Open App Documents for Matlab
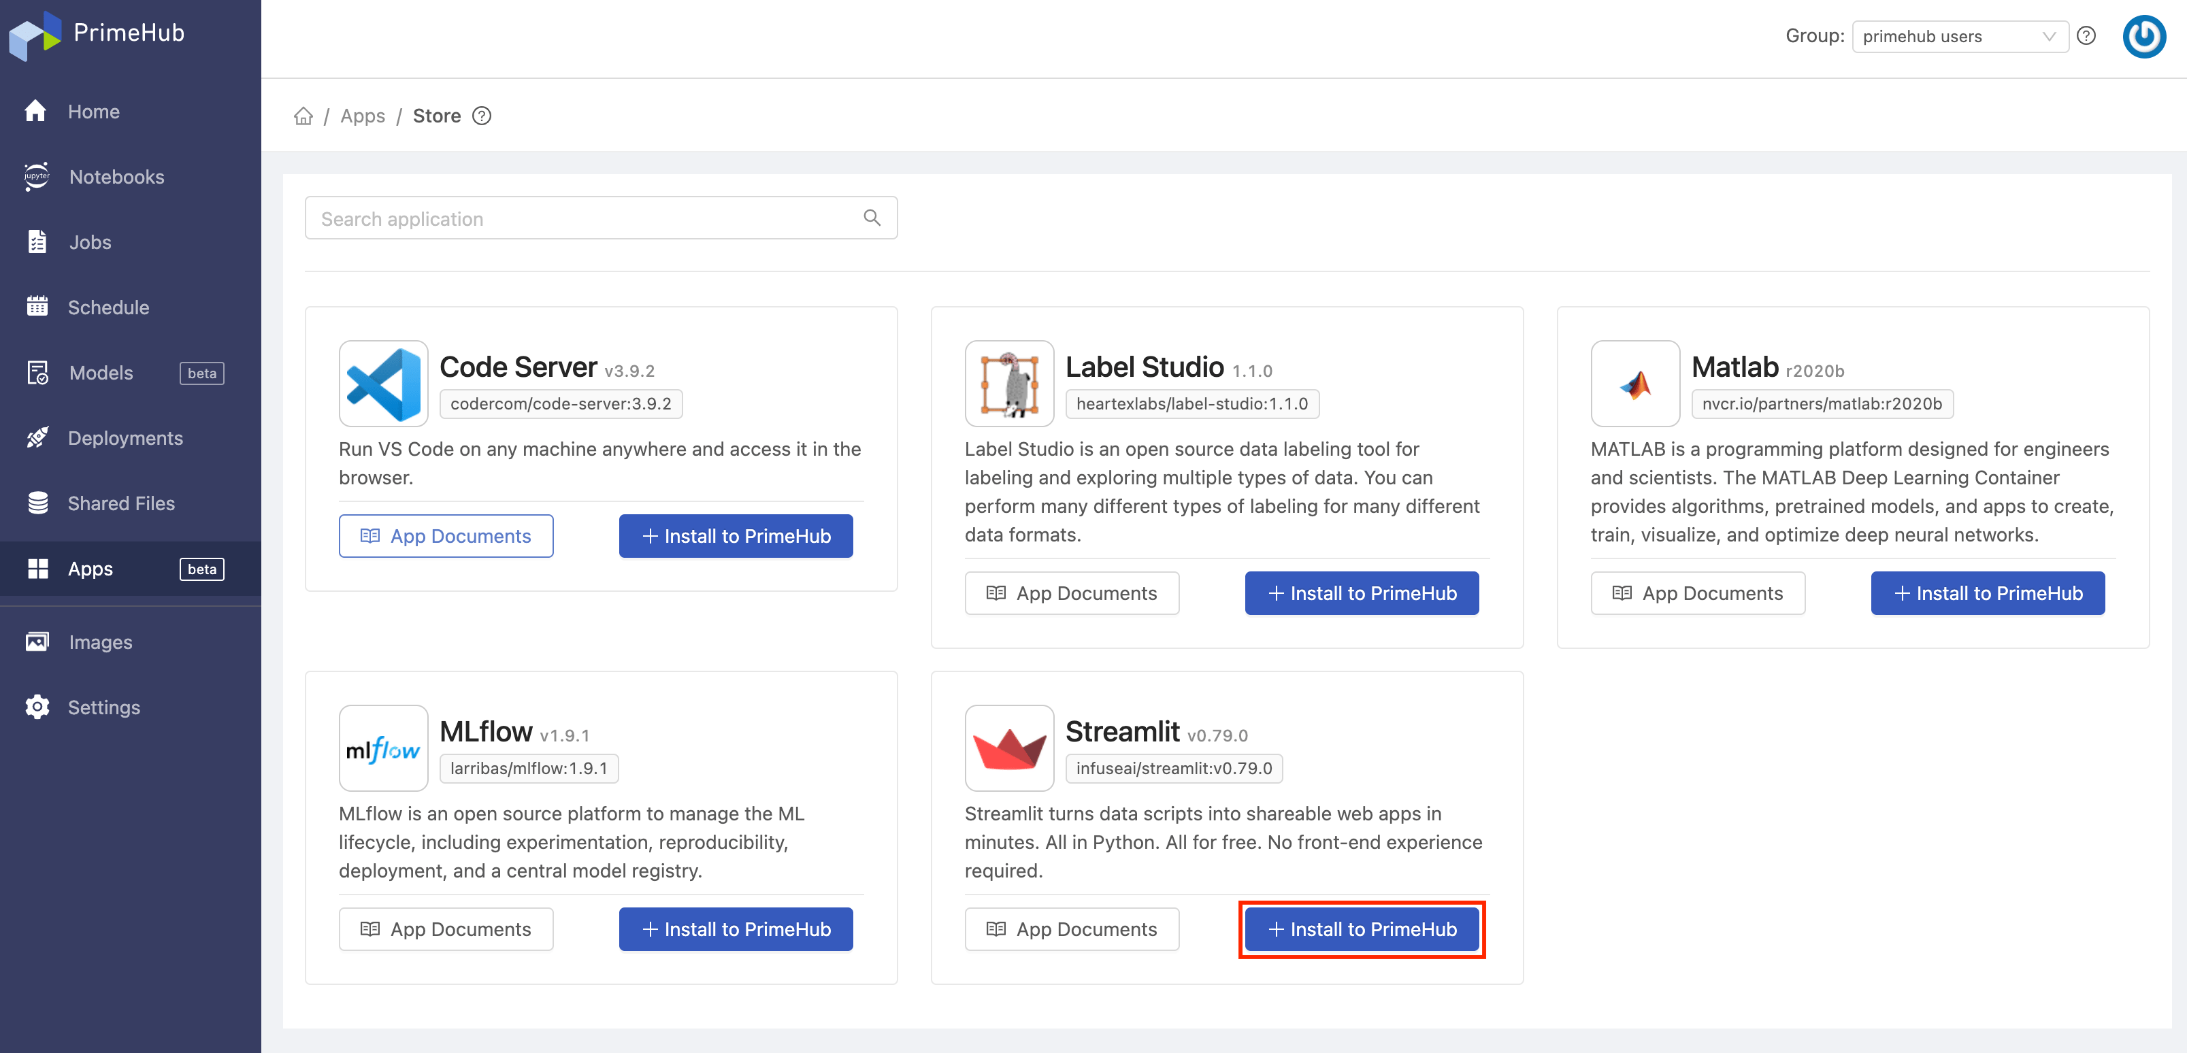2187x1053 pixels. tap(1697, 592)
